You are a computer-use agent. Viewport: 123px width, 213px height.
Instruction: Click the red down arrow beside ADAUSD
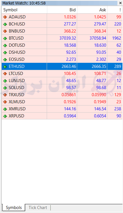5,17
